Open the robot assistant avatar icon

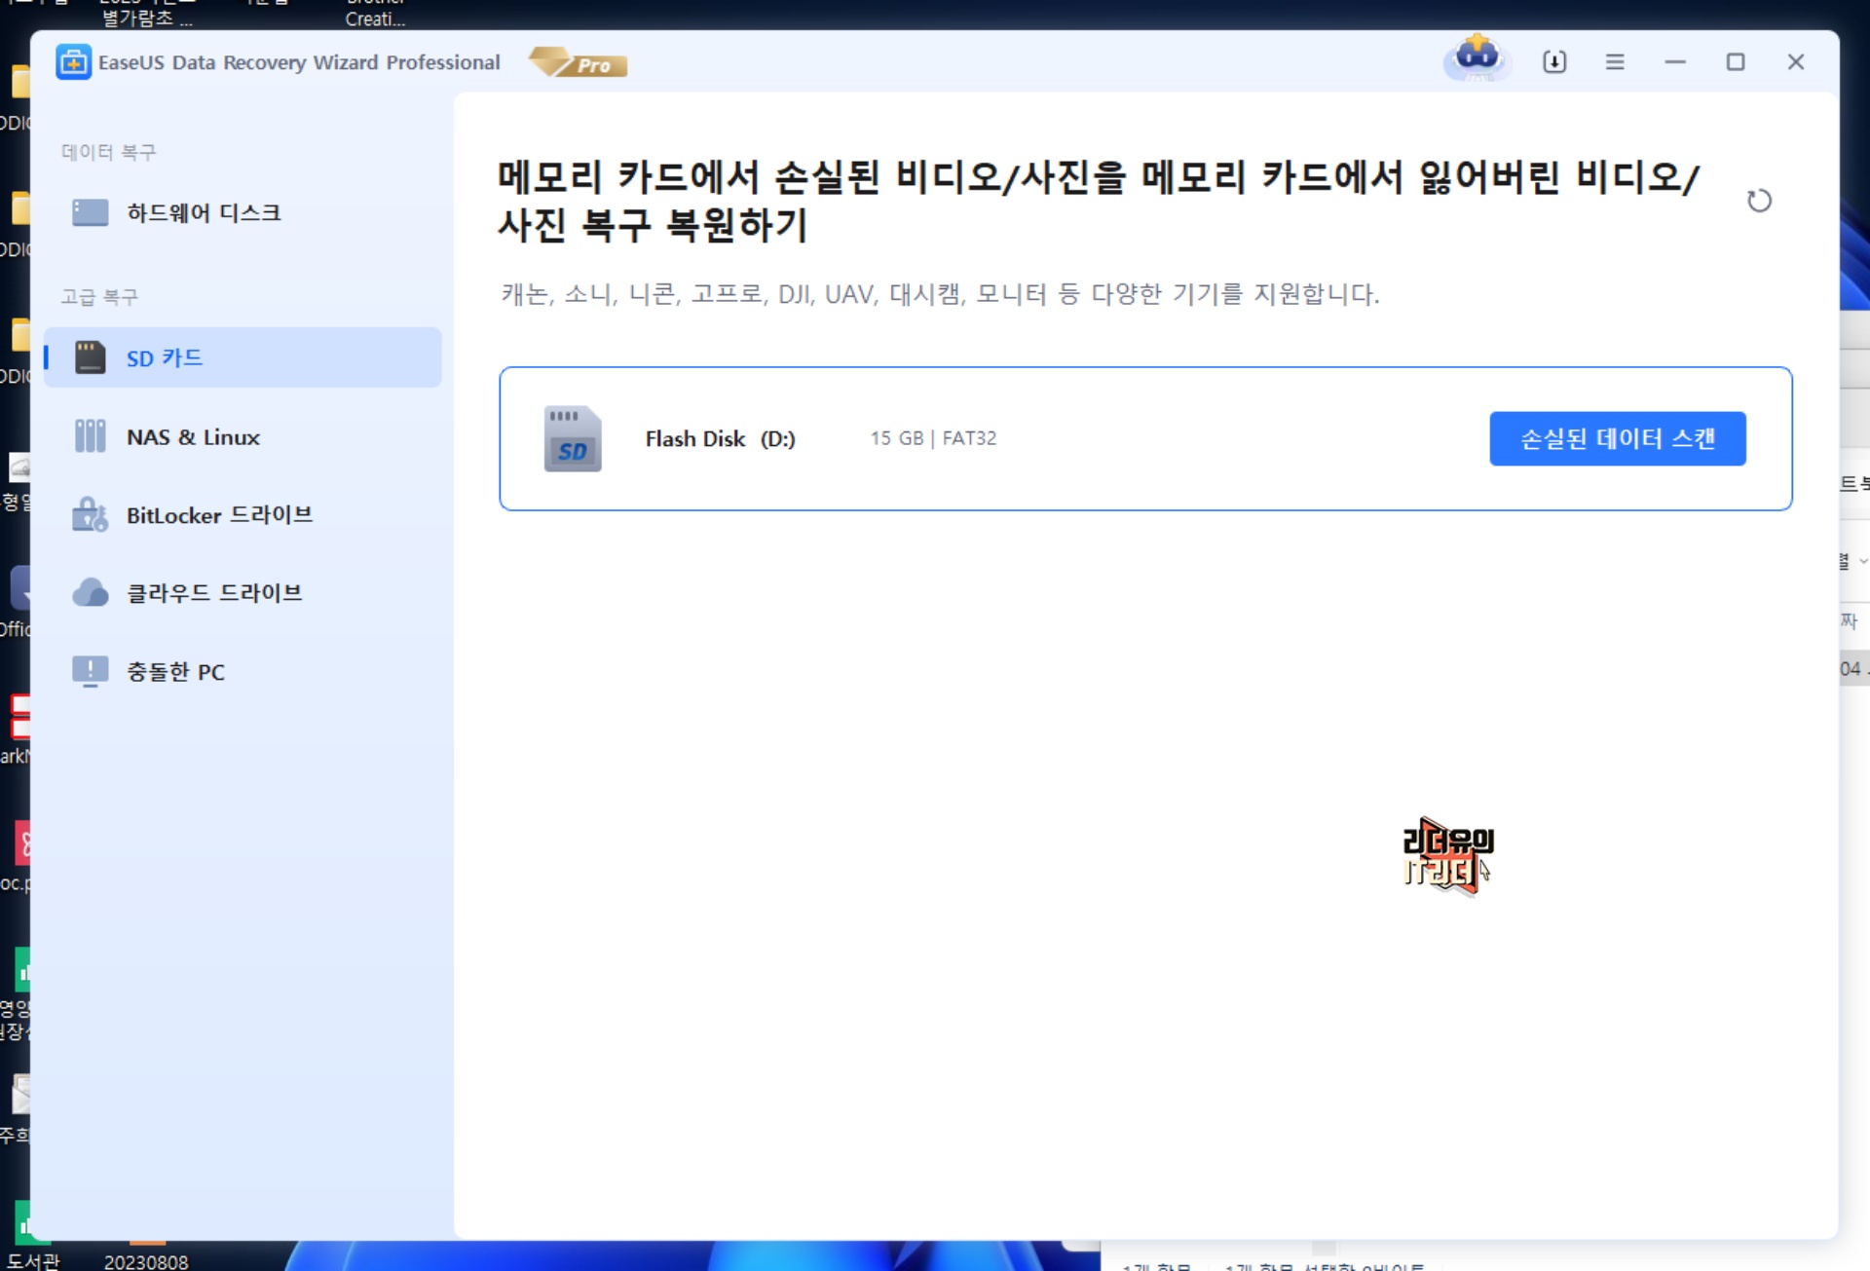pos(1477,58)
